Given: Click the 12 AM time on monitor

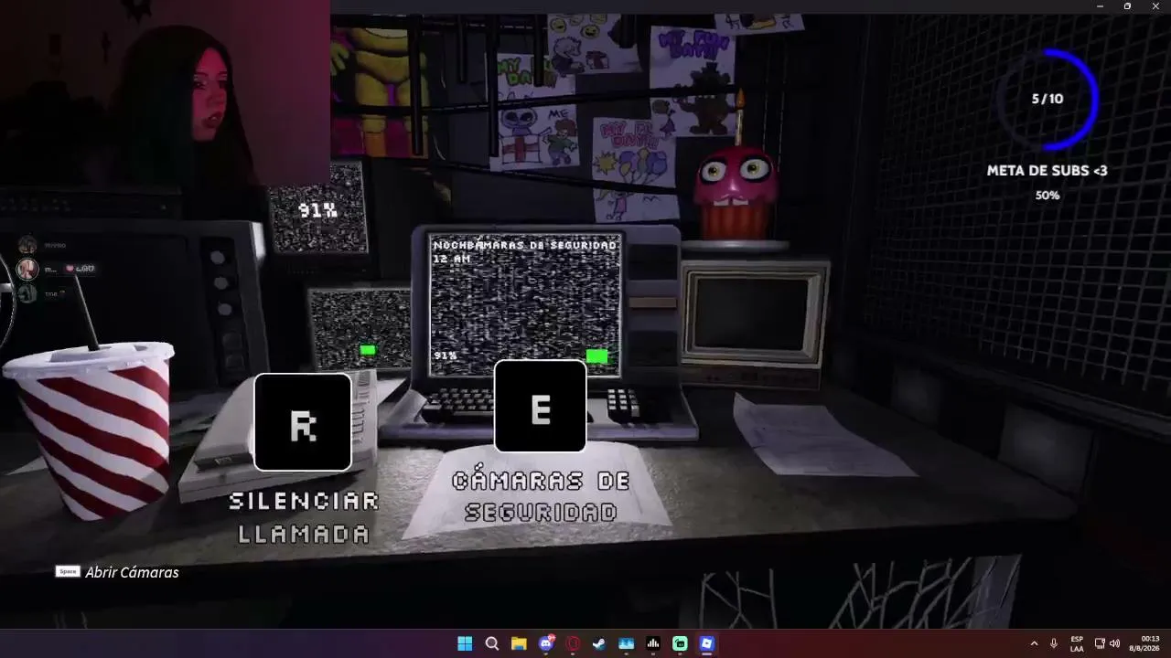Looking at the screenshot, I should click(451, 260).
